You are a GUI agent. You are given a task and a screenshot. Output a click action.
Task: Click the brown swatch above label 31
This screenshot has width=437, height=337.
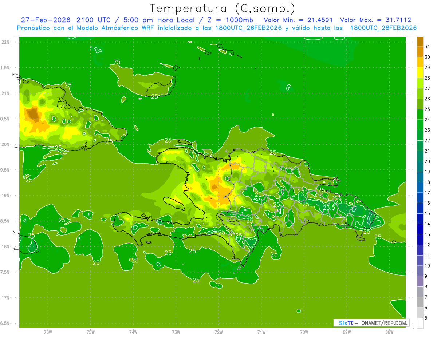[420, 41]
